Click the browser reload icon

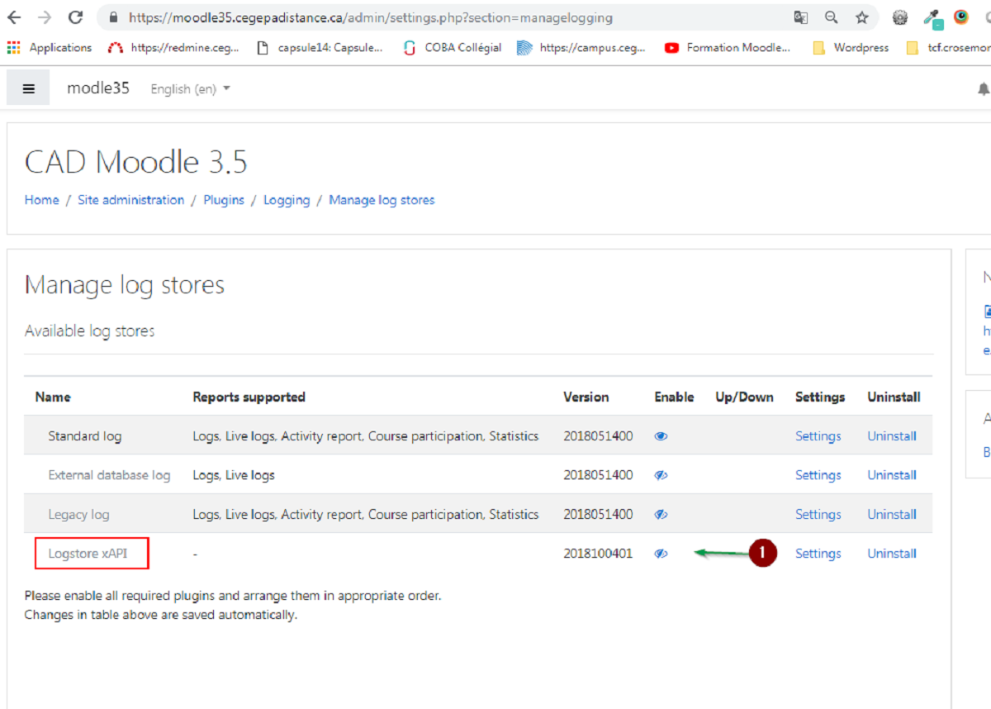click(75, 17)
